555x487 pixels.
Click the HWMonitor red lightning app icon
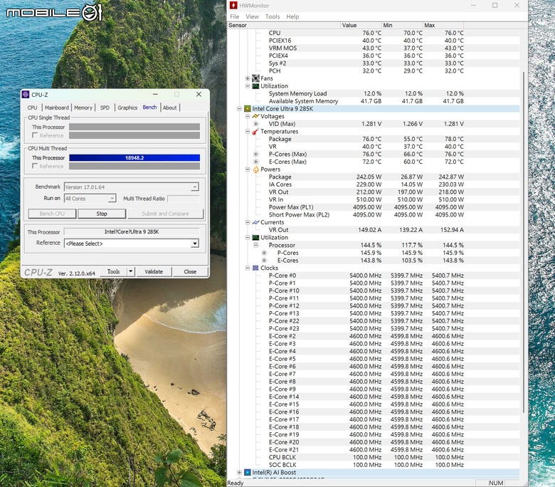[x=233, y=5]
